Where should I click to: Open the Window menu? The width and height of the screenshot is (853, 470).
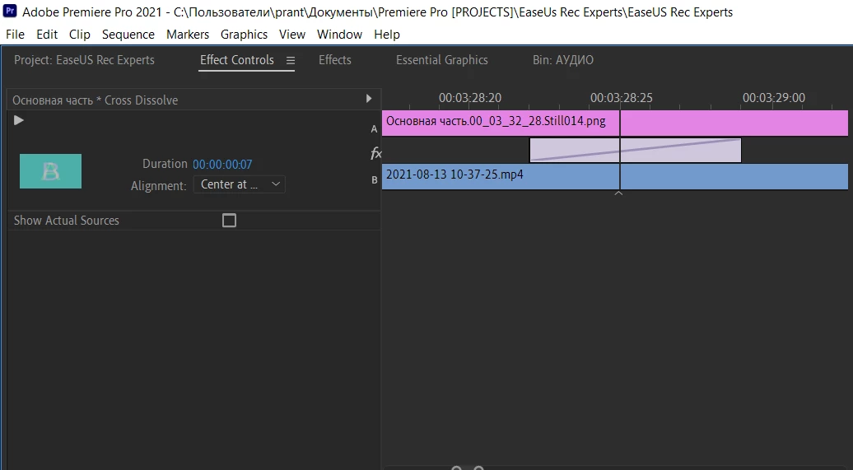pos(339,35)
